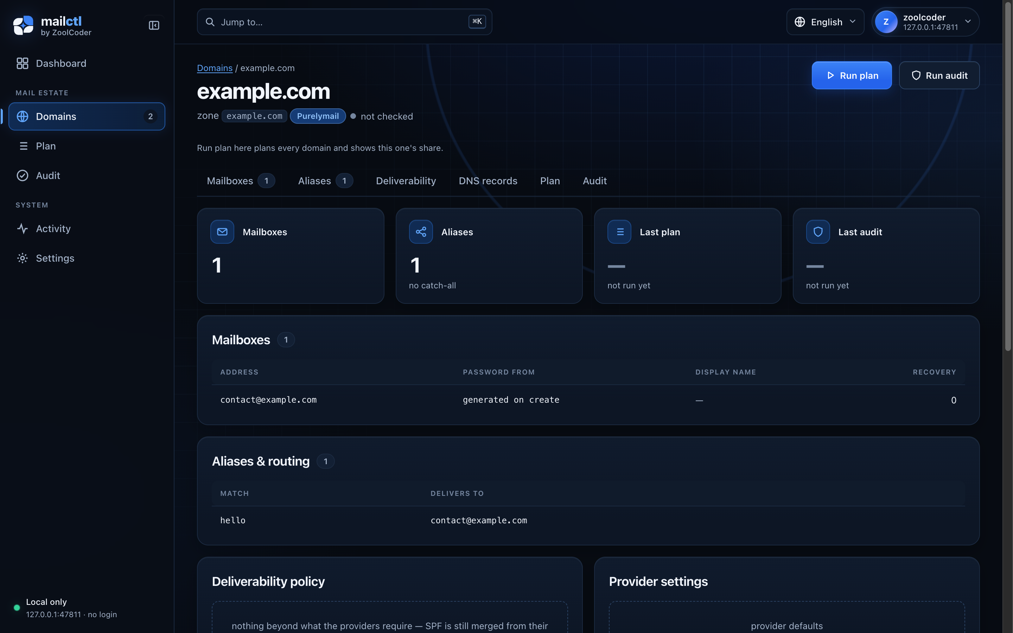Open the DNS records tab
The image size is (1013, 633).
488,181
